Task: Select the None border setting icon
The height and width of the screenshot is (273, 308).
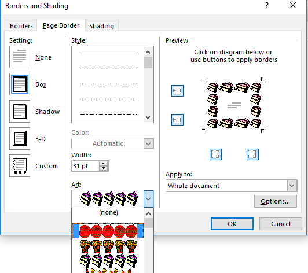Action: tap(20, 57)
